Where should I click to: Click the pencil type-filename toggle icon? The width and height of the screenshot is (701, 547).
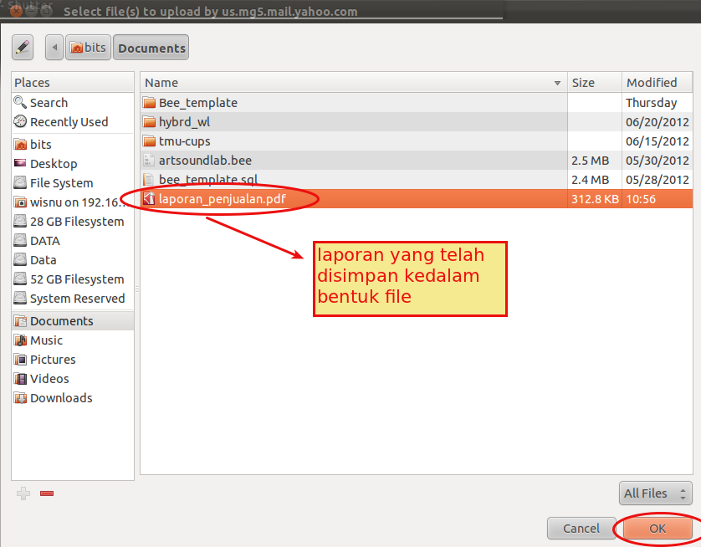(x=23, y=48)
